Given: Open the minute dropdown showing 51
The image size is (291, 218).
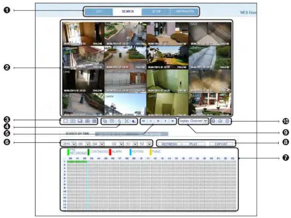Looking at the screenshot, I should [x=132, y=144].
